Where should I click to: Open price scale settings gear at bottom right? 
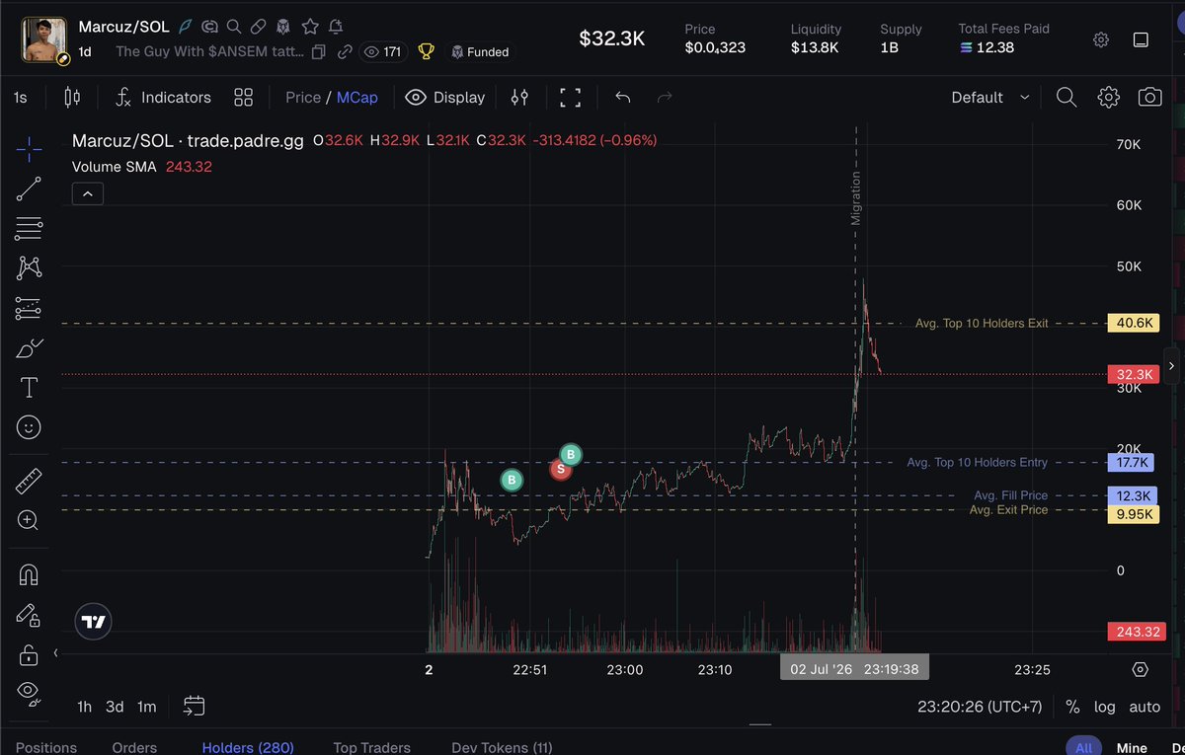(1141, 669)
